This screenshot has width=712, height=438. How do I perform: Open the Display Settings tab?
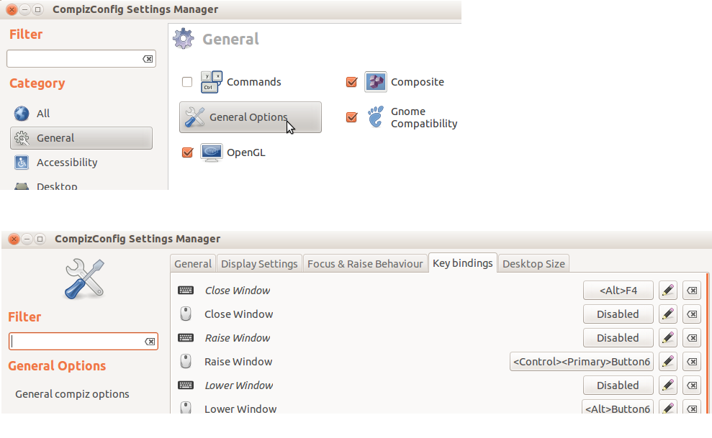pos(259,263)
